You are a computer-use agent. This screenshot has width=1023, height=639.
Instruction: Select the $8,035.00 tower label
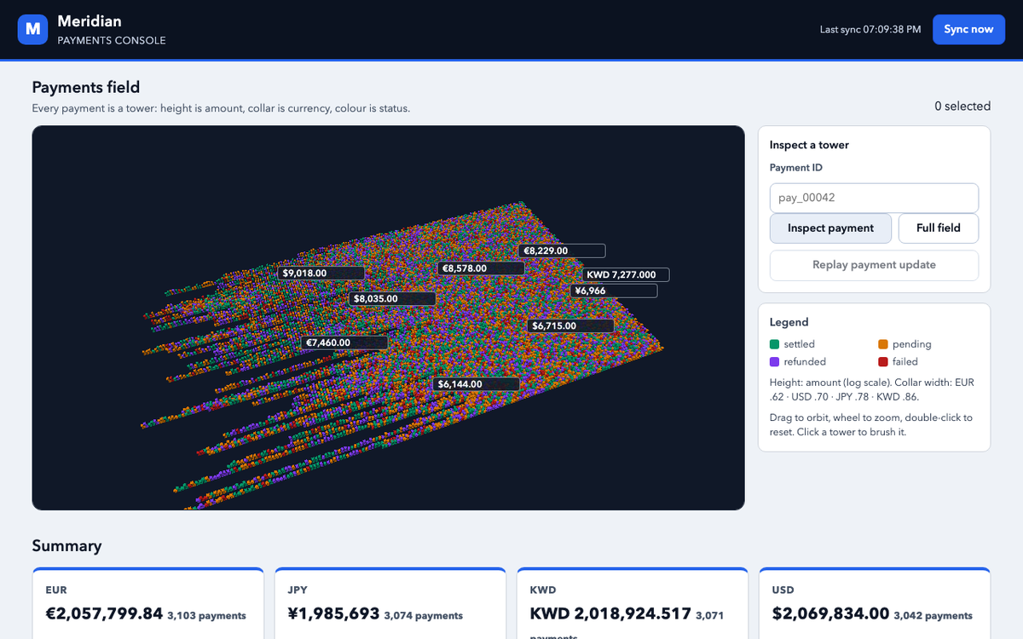392,299
